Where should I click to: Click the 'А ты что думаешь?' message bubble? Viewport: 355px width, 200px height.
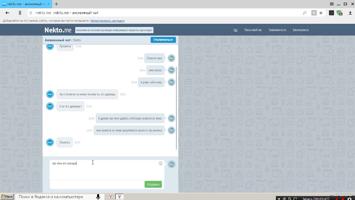pyautogui.click(x=70, y=106)
